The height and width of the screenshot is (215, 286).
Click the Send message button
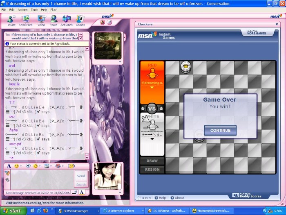click(x=81, y=176)
